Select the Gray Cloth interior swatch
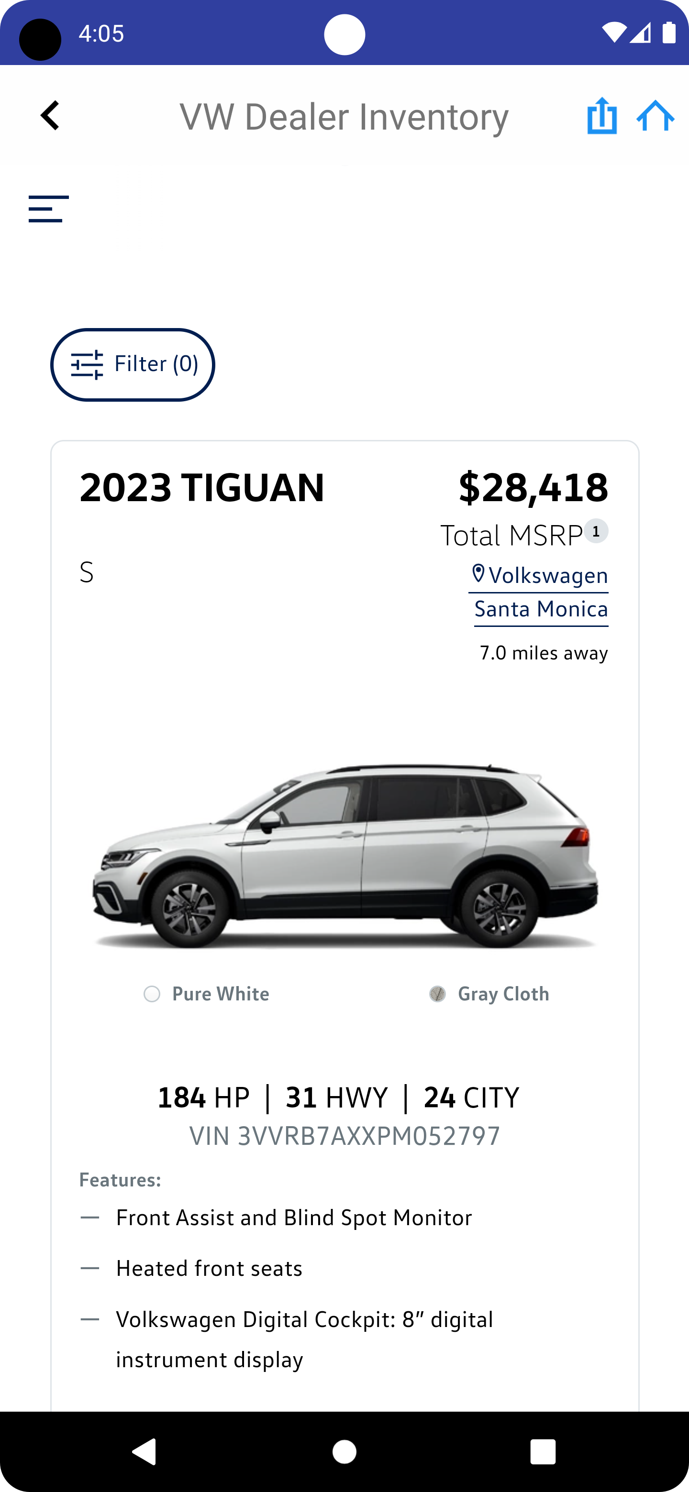689x1492 pixels. coord(437,994)
